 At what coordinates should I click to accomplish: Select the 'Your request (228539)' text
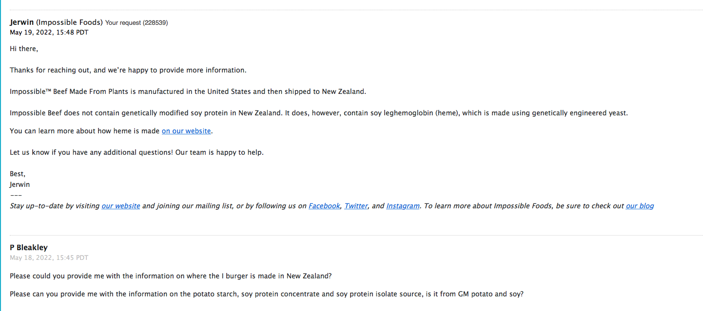137,23
